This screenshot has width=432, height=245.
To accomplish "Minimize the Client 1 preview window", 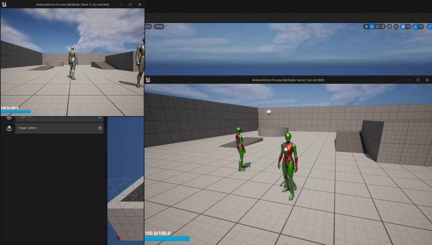I will click(x=121, y=4).
